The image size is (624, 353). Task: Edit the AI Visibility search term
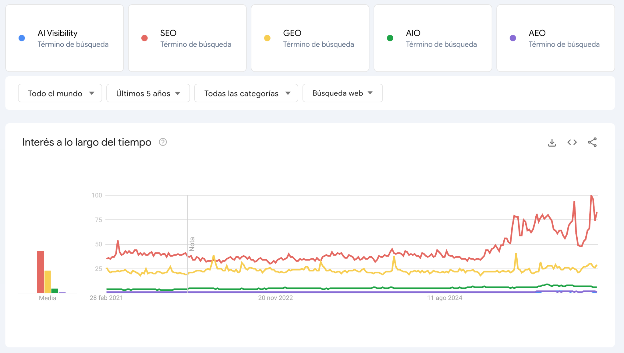point(58,33)
